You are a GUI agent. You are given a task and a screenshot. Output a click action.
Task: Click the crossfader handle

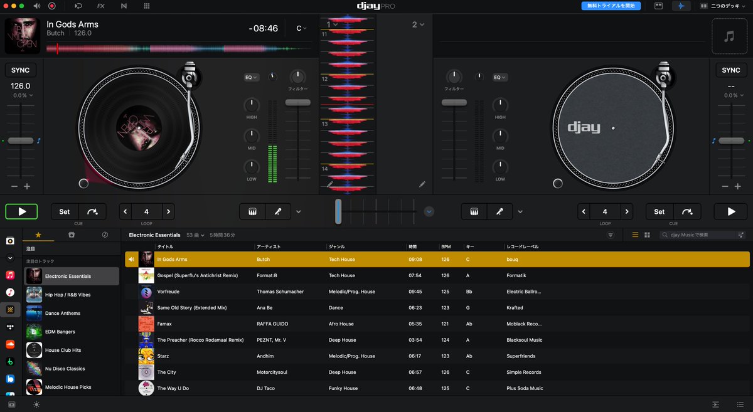click(x=338, y=211)
